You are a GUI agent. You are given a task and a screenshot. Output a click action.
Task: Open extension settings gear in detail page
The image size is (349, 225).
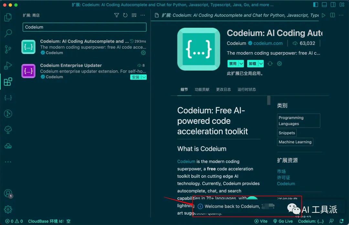tap(279, 64)
